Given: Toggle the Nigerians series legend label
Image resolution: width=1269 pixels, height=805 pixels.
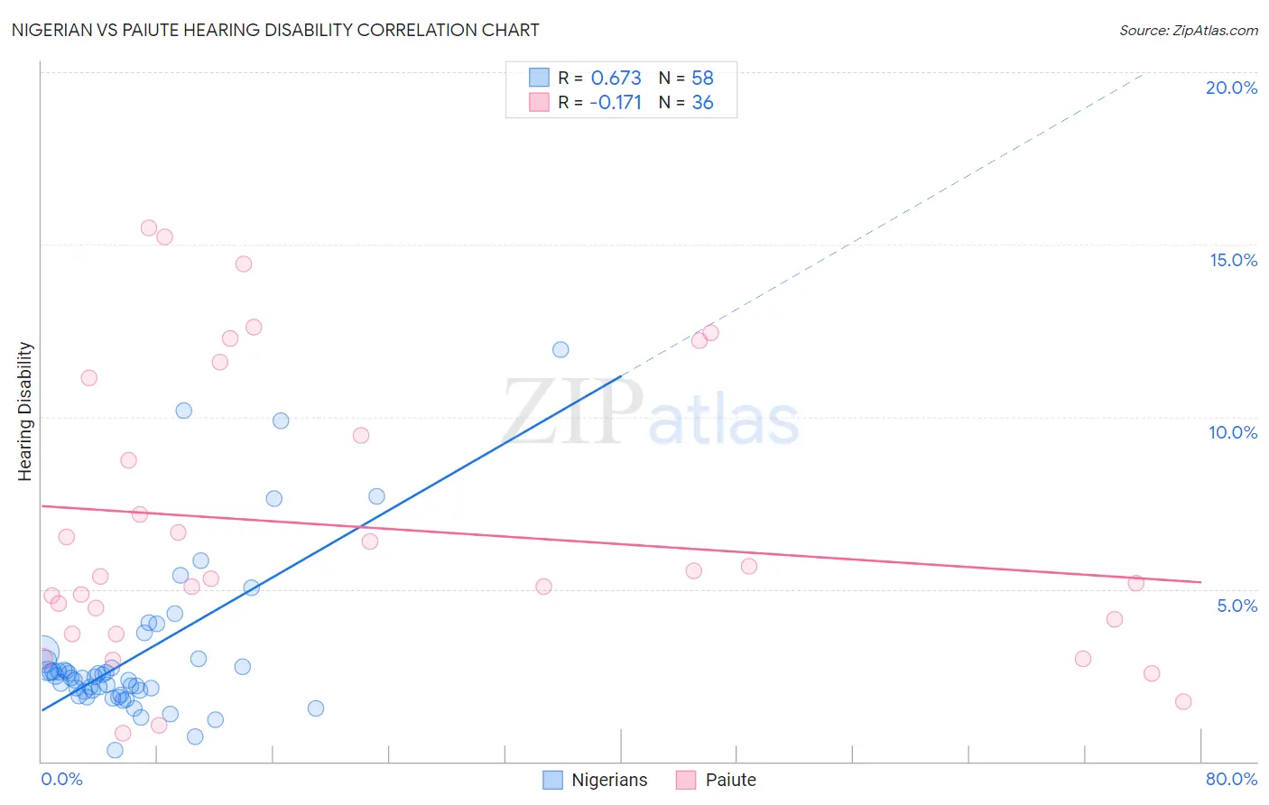Looking at the screenshot, I should tap(609, 780).
